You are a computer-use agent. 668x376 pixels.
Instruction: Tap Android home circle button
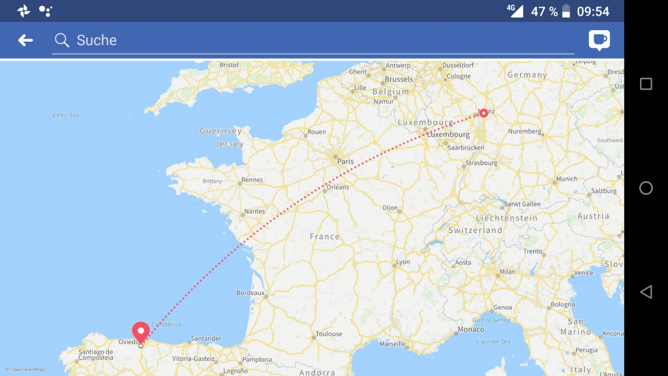tap(646, 188)
